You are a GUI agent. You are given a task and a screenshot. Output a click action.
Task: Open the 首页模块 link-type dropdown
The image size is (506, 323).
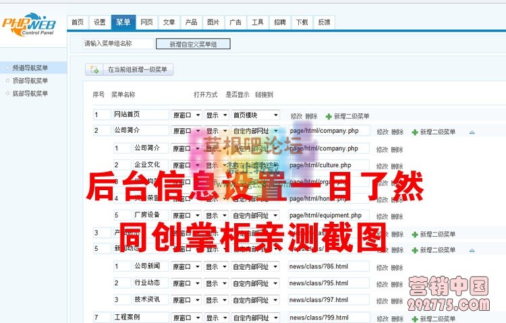click(x=255, y=115)
